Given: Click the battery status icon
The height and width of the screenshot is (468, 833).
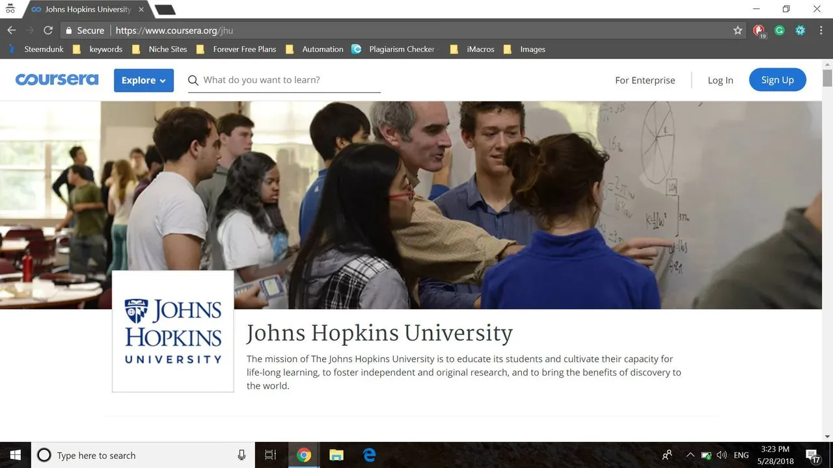Looking at the screenshot, I should point(707,455).
